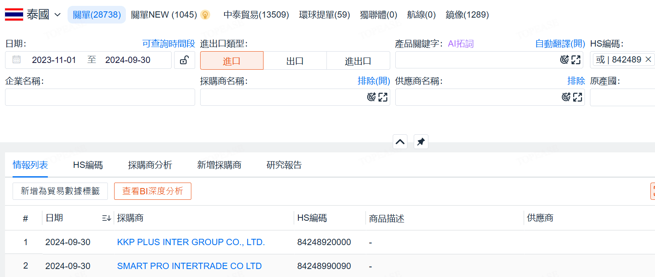Pin the filter panel
The image size is (655, 277).
click(x=421, y=142)
